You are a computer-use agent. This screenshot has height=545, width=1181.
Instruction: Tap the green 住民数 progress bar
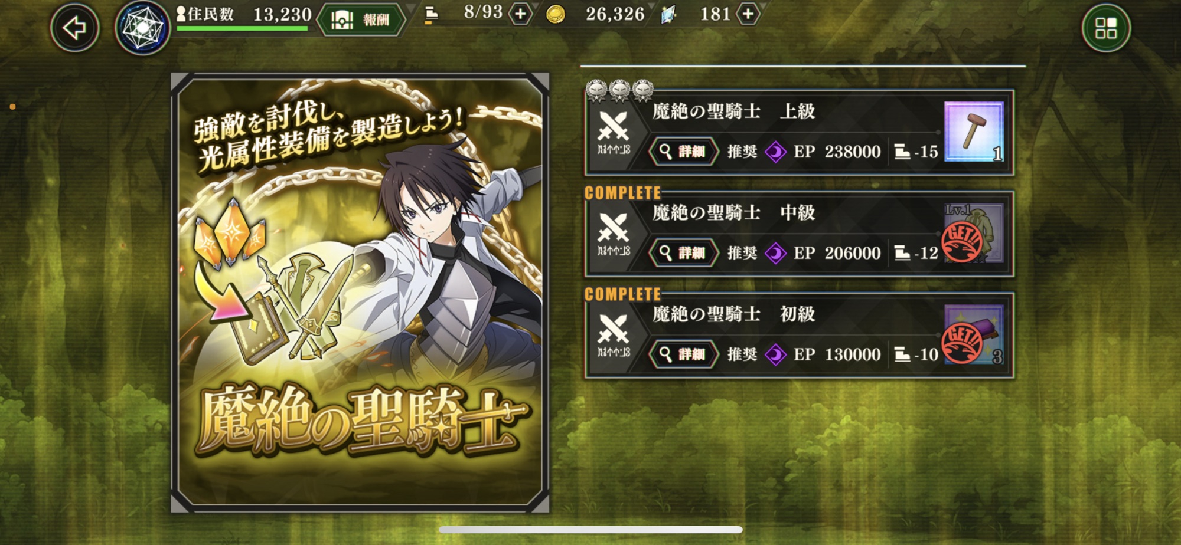[x=242, y=28]
